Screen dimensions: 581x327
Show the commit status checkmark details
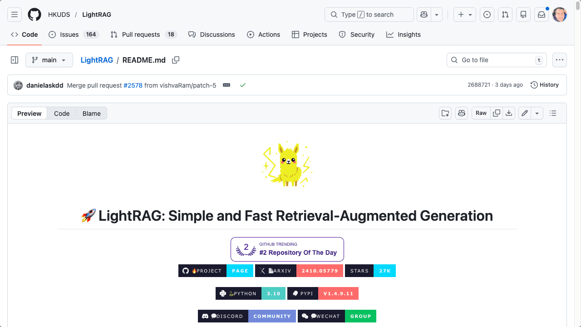point(243,85)
